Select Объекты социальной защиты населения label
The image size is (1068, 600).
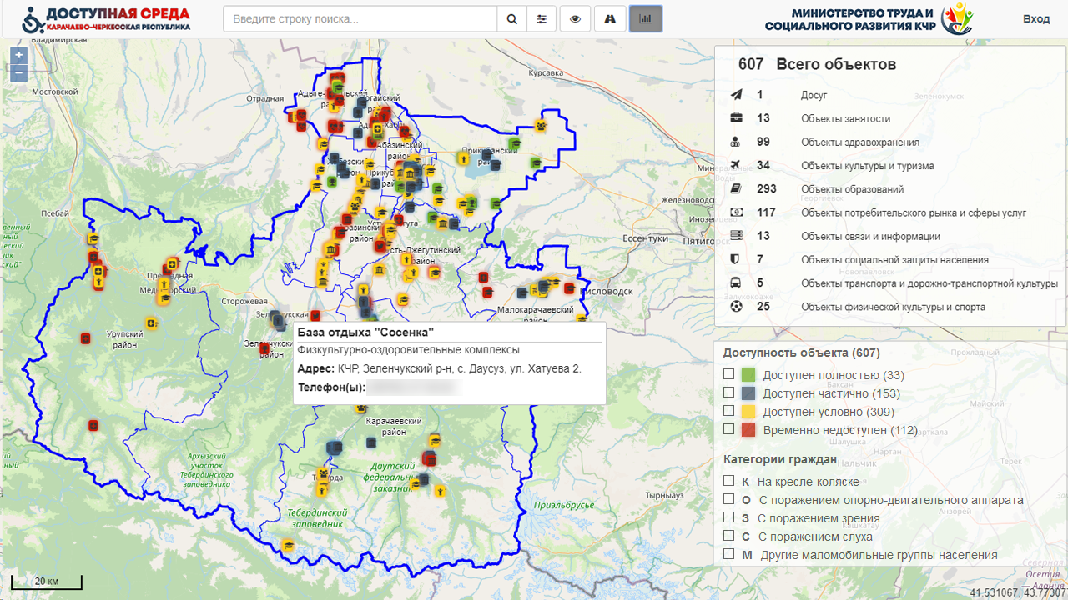point(894,260)
